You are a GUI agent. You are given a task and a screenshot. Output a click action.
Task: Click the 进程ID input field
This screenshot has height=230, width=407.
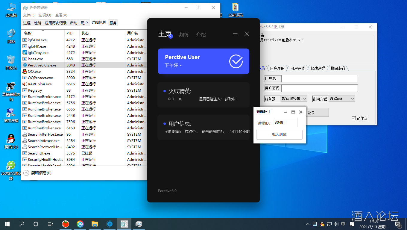coord(286,122)
